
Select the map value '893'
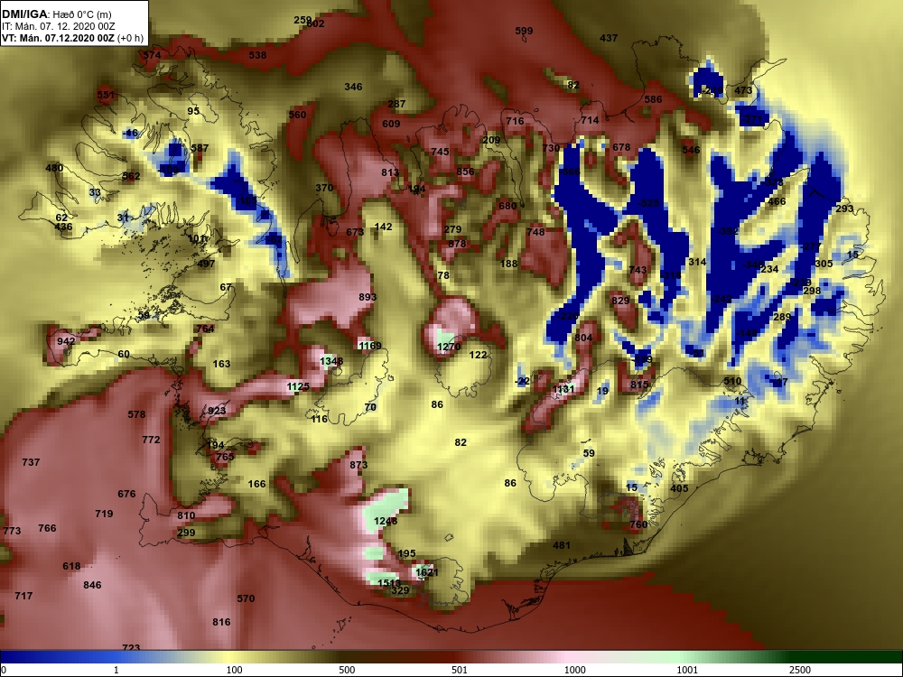(x=368, y=297)
